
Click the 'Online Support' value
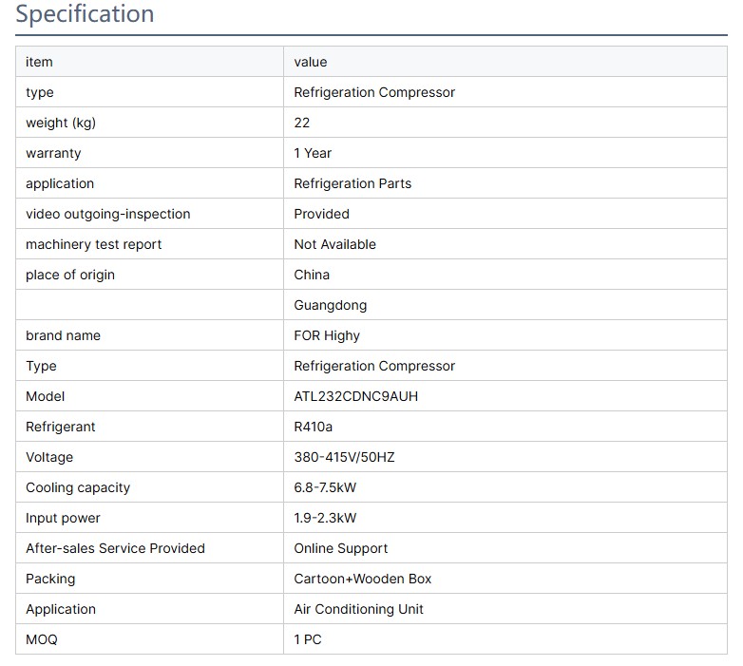point(341,548)
